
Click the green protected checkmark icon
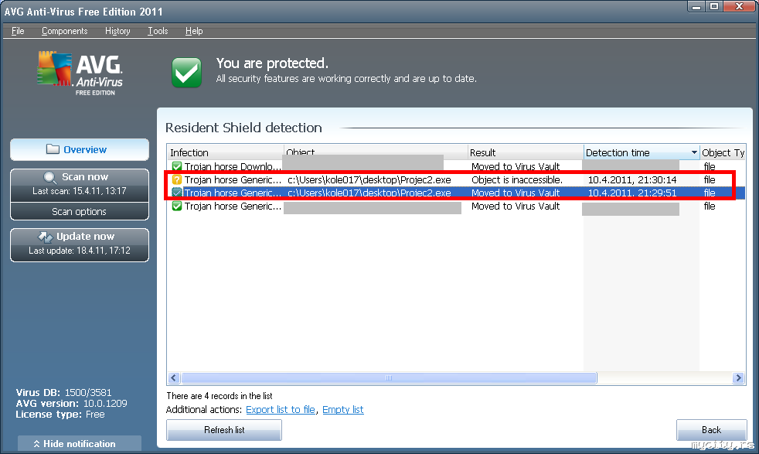(187, 73)
